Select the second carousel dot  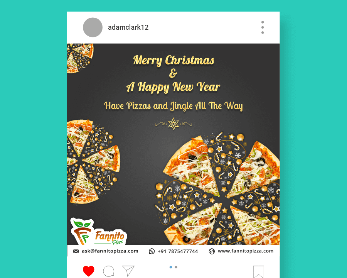tap(176, 267)
